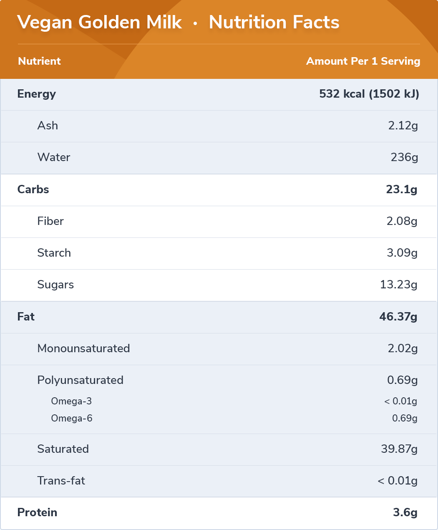Click the Fiber row label
The width and height of the screenshot is (438, 530).
(50, 221)
